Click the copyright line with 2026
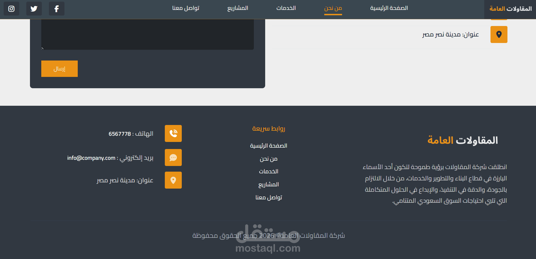This screenshot has width=536, height=259. [x=269, y=236]
